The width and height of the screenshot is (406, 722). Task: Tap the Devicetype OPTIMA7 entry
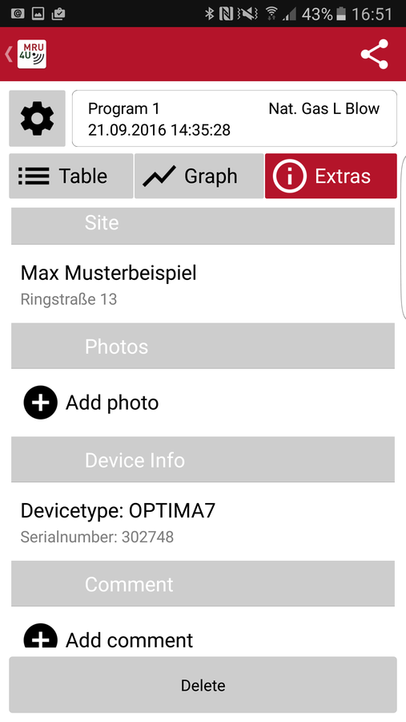(203, 521)
